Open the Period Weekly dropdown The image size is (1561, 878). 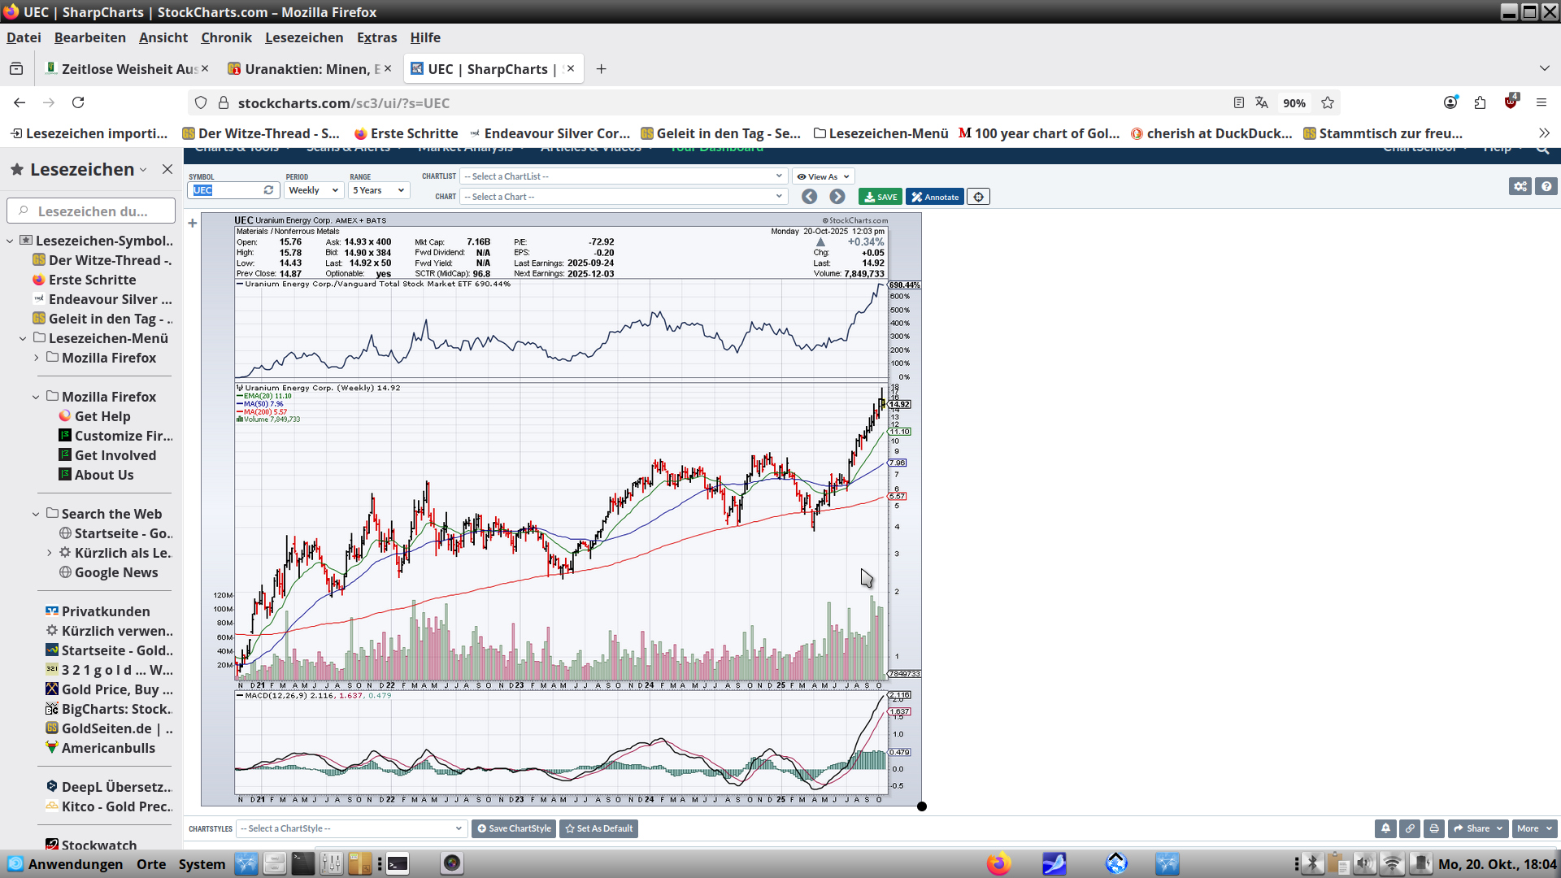(313, 190)
